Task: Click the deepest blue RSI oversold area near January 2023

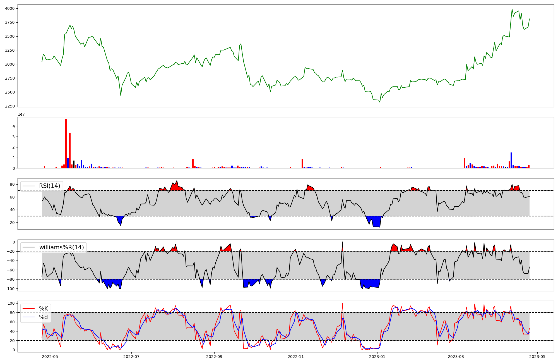Action: (376, 221)
